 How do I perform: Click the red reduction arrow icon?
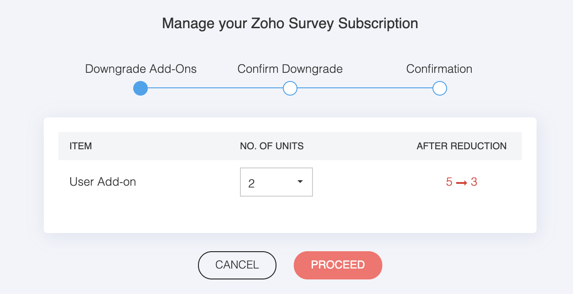pyautogui.click(x=462, y=182)
